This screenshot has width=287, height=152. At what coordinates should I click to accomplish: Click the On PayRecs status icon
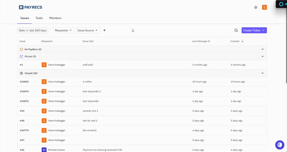(x=21, y=49)
